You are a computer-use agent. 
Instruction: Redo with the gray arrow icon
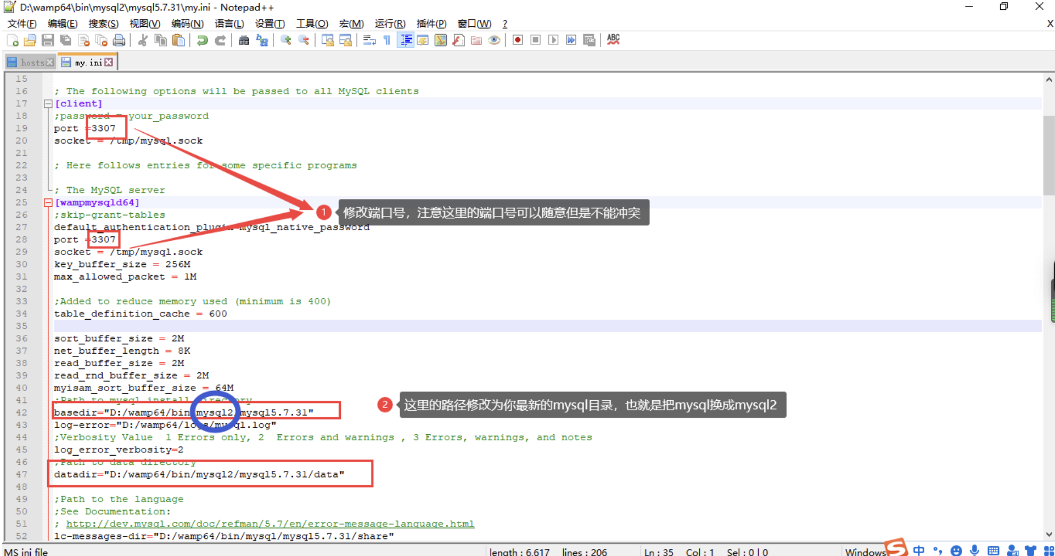220,40
